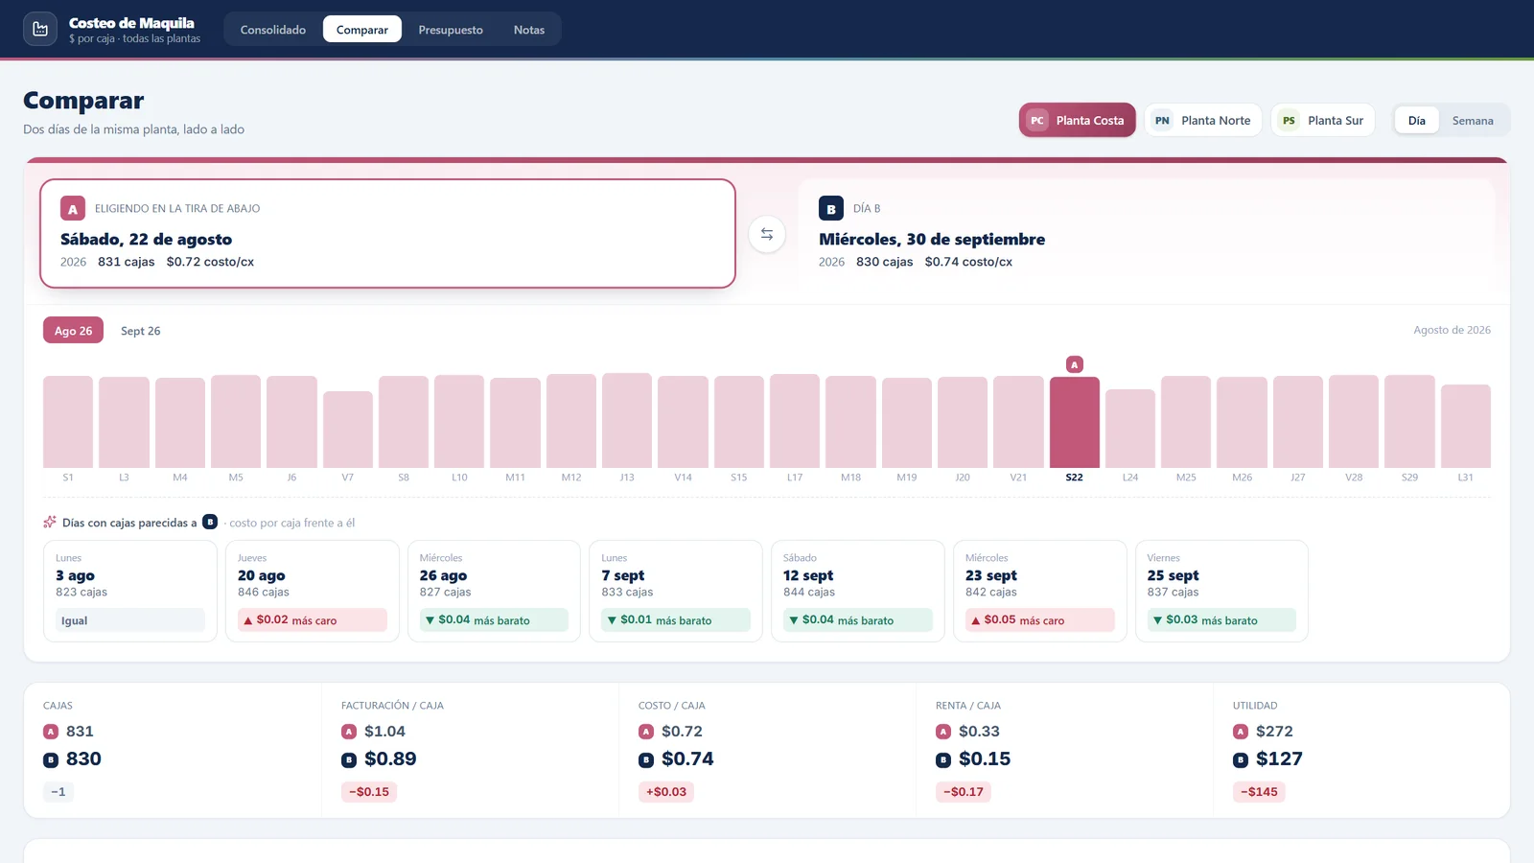
Task: Click the Día A card Sábado, 22 de agosto
Action: (x=387, y=234)
